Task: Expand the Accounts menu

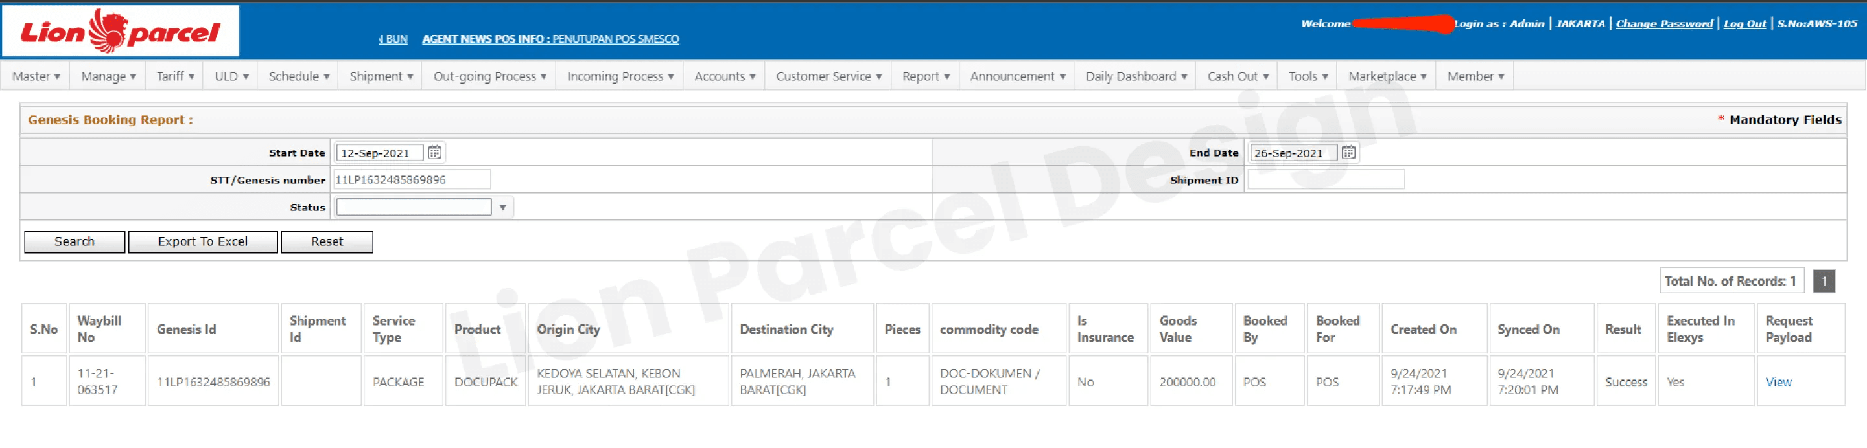Action: (x=725, y=76)
